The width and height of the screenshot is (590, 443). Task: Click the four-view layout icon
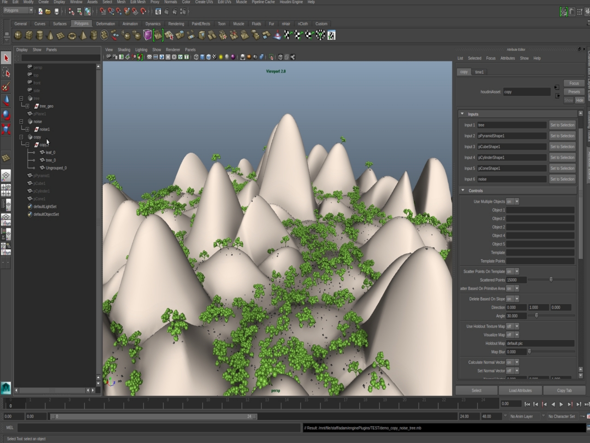coord(6,190)
